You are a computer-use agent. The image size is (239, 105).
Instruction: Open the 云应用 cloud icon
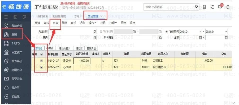6,88
